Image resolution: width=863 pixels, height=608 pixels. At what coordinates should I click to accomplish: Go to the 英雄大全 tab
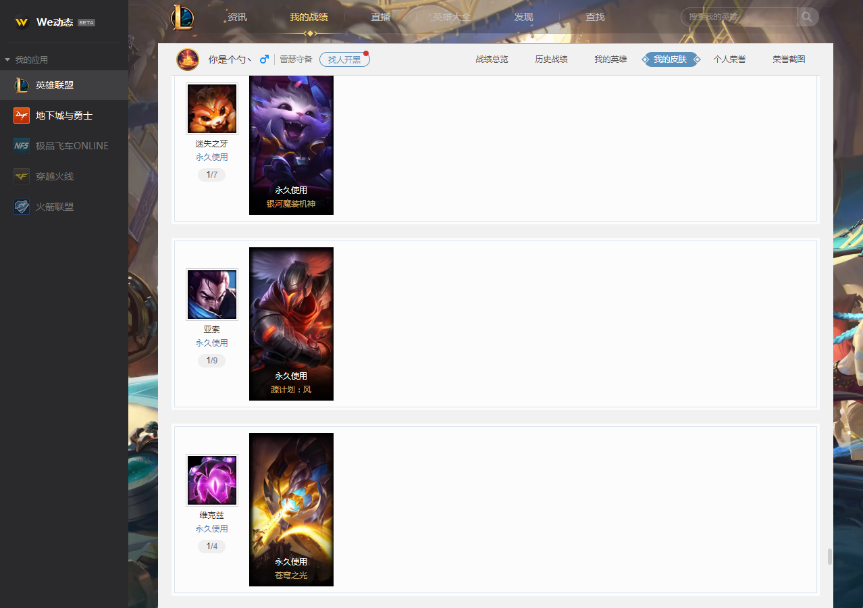[x=452, y=17]
